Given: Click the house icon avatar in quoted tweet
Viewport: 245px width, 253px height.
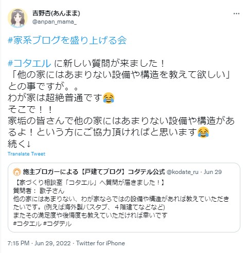Looking at the screenshot, I should pyautogui.click(x=17, y=172).
